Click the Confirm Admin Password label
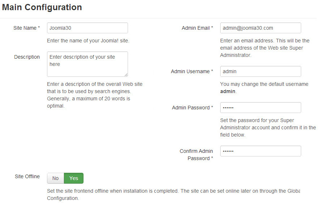This screenshot has width=320, height=205. pyautogui.click(x=196, y=155)
